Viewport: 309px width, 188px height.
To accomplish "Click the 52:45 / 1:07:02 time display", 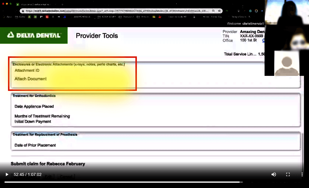I will click(28, 174).
